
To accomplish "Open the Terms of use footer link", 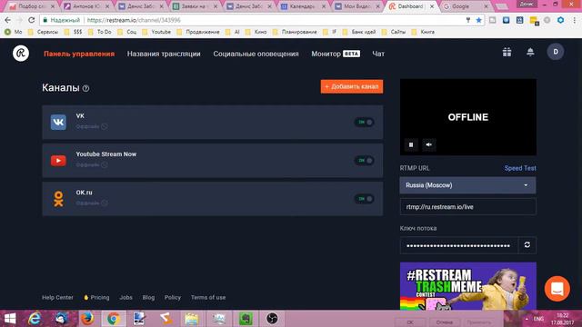I will tap(208, 297).
